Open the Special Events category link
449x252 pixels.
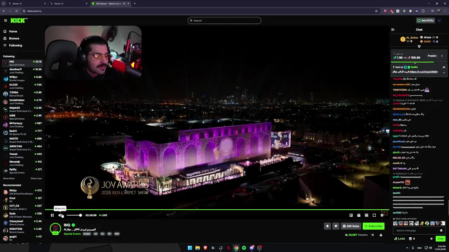click(72, 234)
